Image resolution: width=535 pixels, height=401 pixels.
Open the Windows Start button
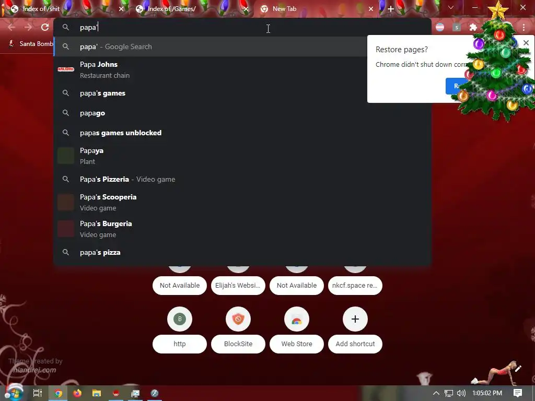tap(13, 393)
